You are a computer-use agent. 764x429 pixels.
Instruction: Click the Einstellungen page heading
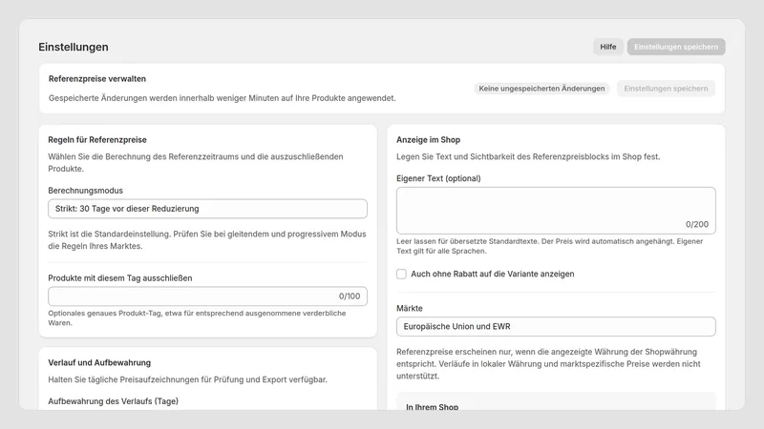click(x=74, y=47)
